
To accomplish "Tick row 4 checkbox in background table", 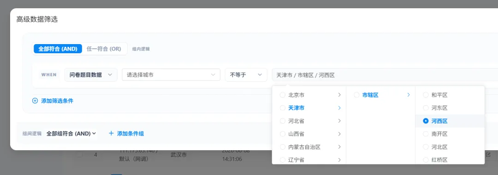I will pos(80,155).
